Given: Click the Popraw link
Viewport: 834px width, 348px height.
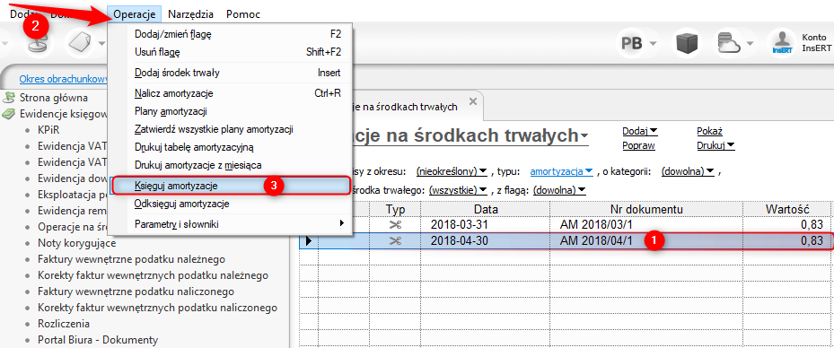Looking at the screenshot, I should (638, 145).
